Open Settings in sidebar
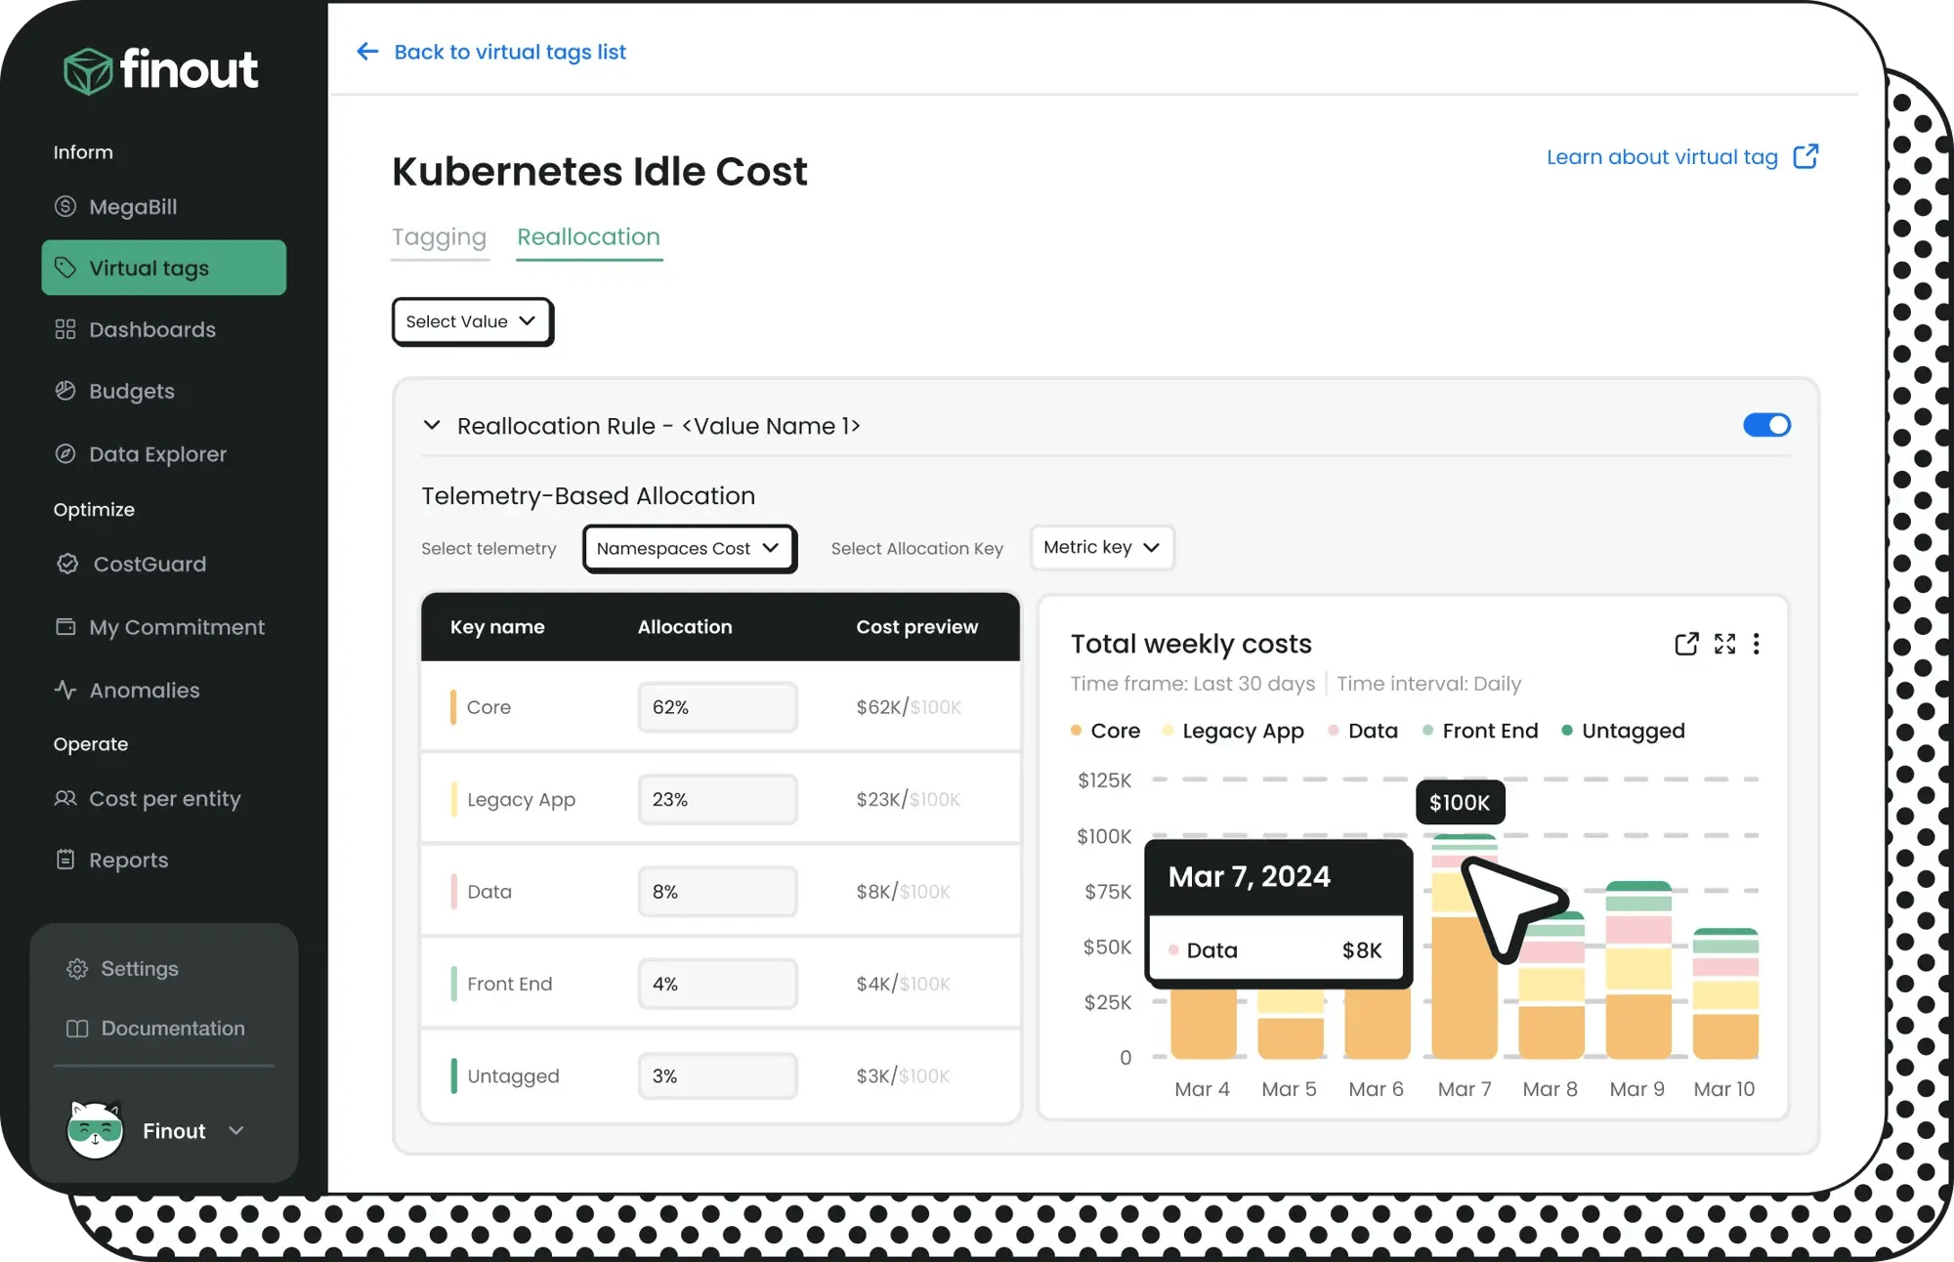 point(140,969)
